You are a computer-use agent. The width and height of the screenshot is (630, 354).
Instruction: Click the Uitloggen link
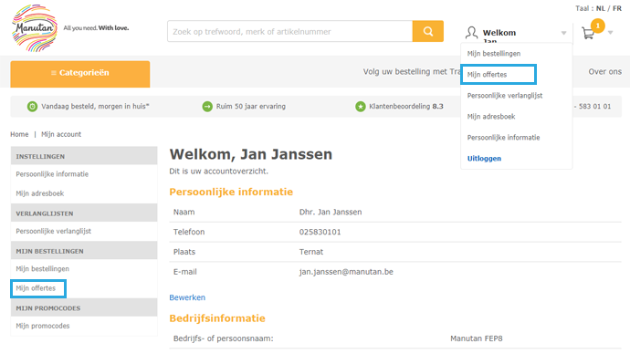click(x=484, y=159)
